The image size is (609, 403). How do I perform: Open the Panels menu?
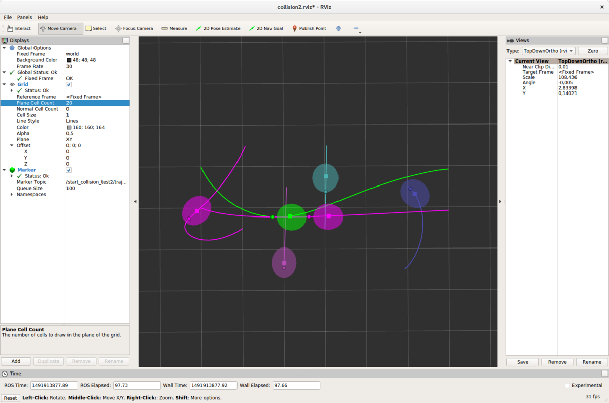click(24, 17)
